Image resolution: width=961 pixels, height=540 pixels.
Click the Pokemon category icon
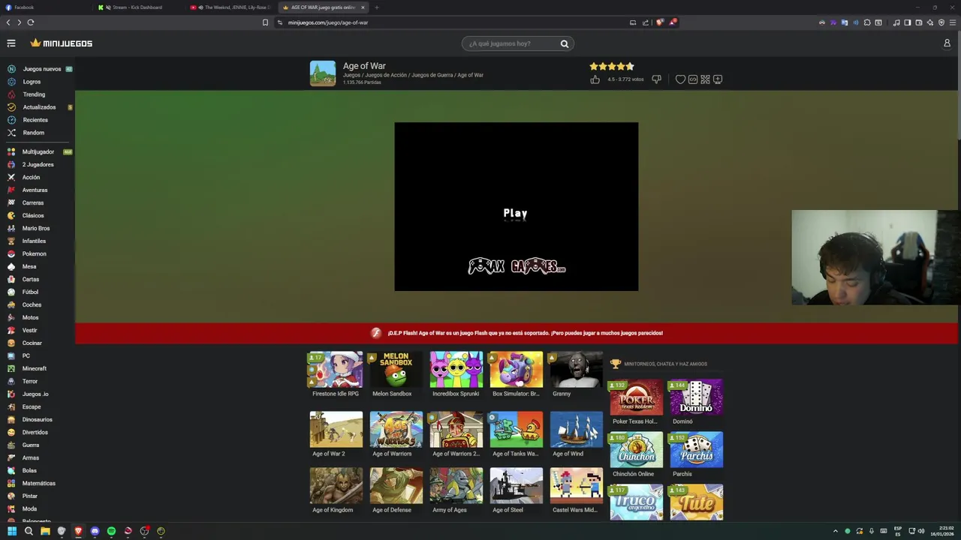click(x=11, y=253)
